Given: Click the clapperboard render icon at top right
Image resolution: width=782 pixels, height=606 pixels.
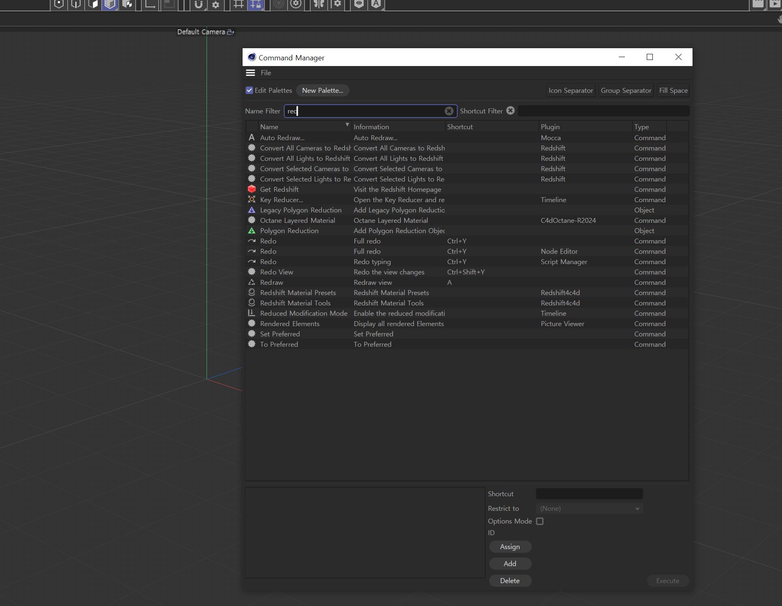Looking at the screenshot, I should (758, 4).
